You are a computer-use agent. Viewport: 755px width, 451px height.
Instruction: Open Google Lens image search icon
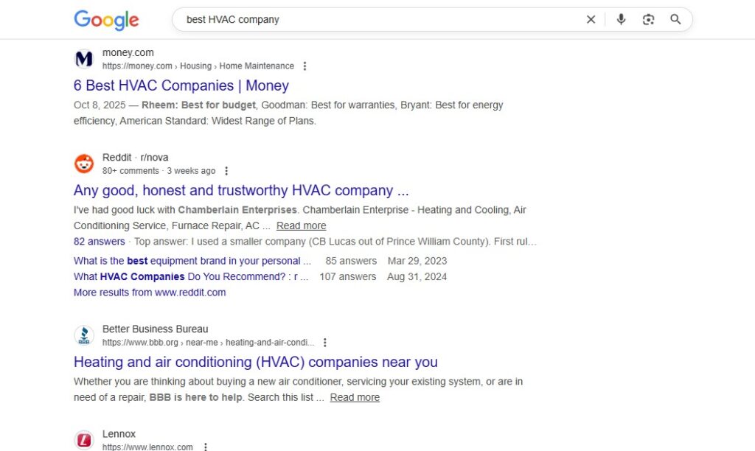(648, 19)
